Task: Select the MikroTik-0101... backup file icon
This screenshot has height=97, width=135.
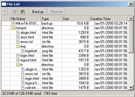Action: point(13,23)
